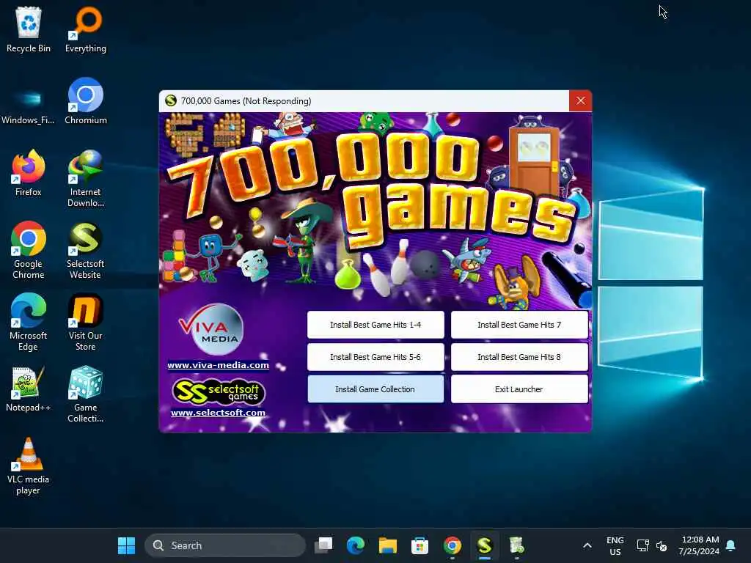Switch the ENG US input language

coord(615,545)
